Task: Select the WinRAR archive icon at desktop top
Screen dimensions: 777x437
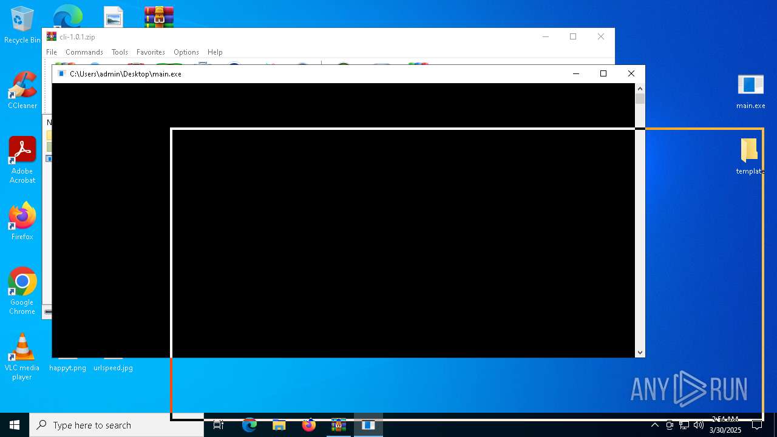Action: (x=159, y=17)
